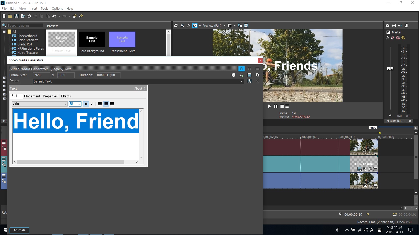This screenshot has width=419, height=235.
Task: Open split screen view options dropdown
Action: click(200, 26)
